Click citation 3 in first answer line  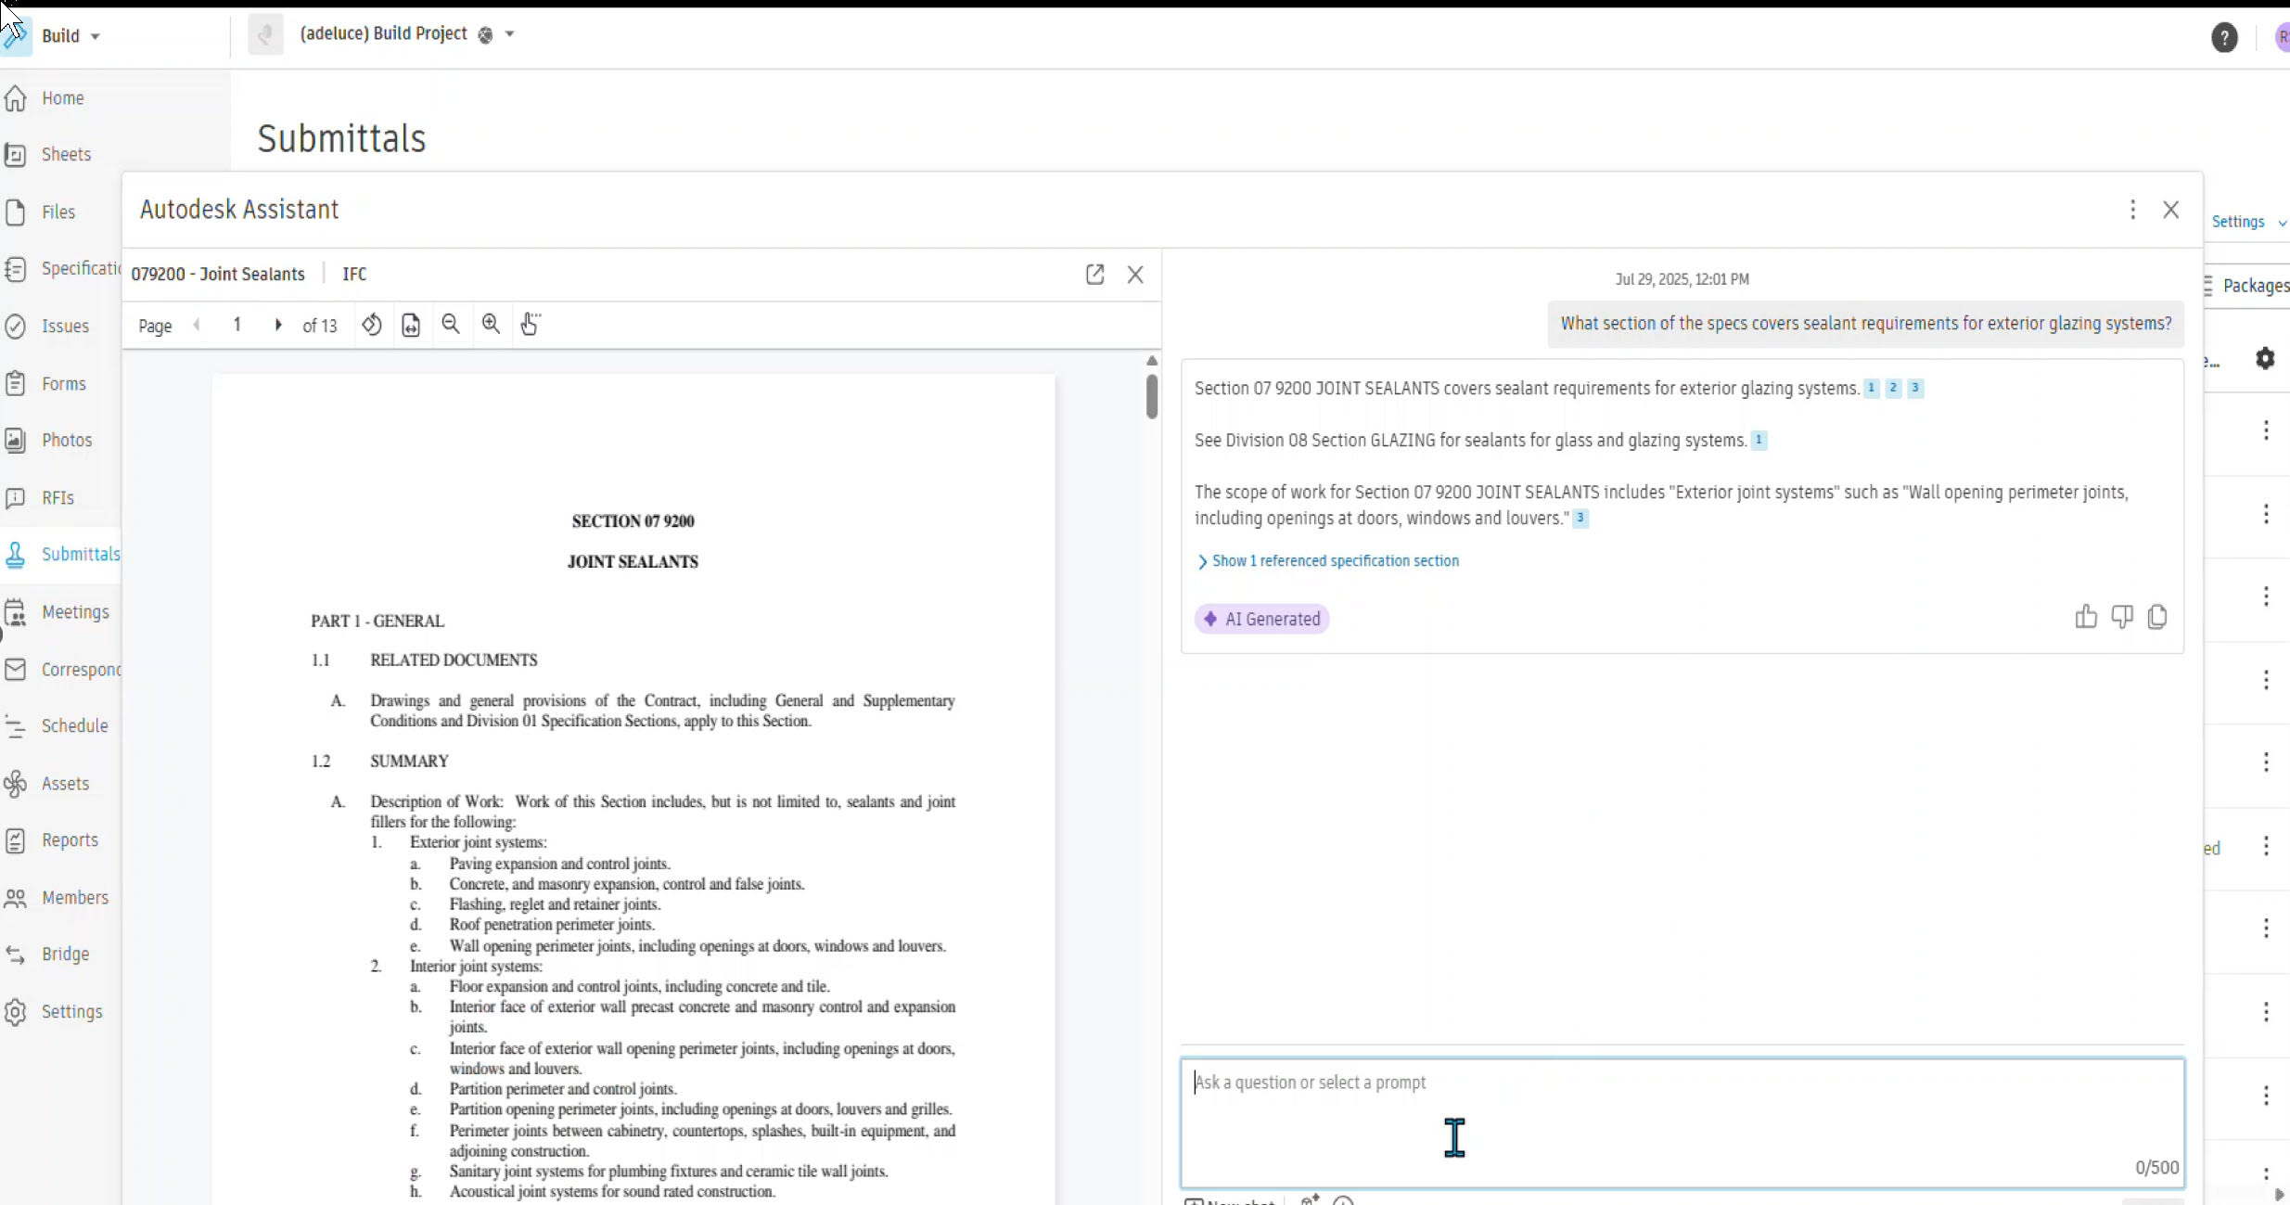tap(1915, 388)
